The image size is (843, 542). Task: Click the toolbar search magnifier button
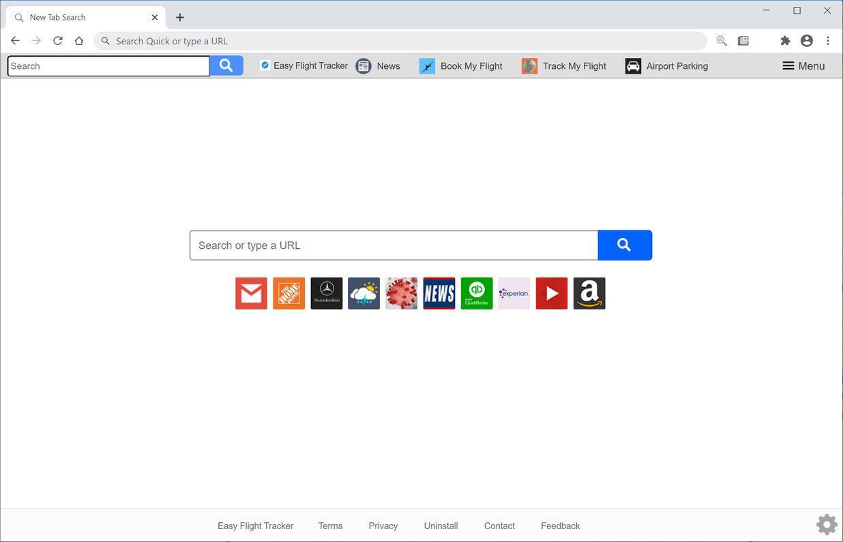point(226,65)
